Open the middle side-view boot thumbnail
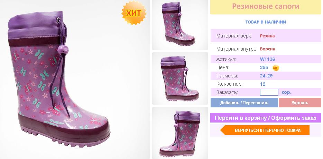 point(180,78)
